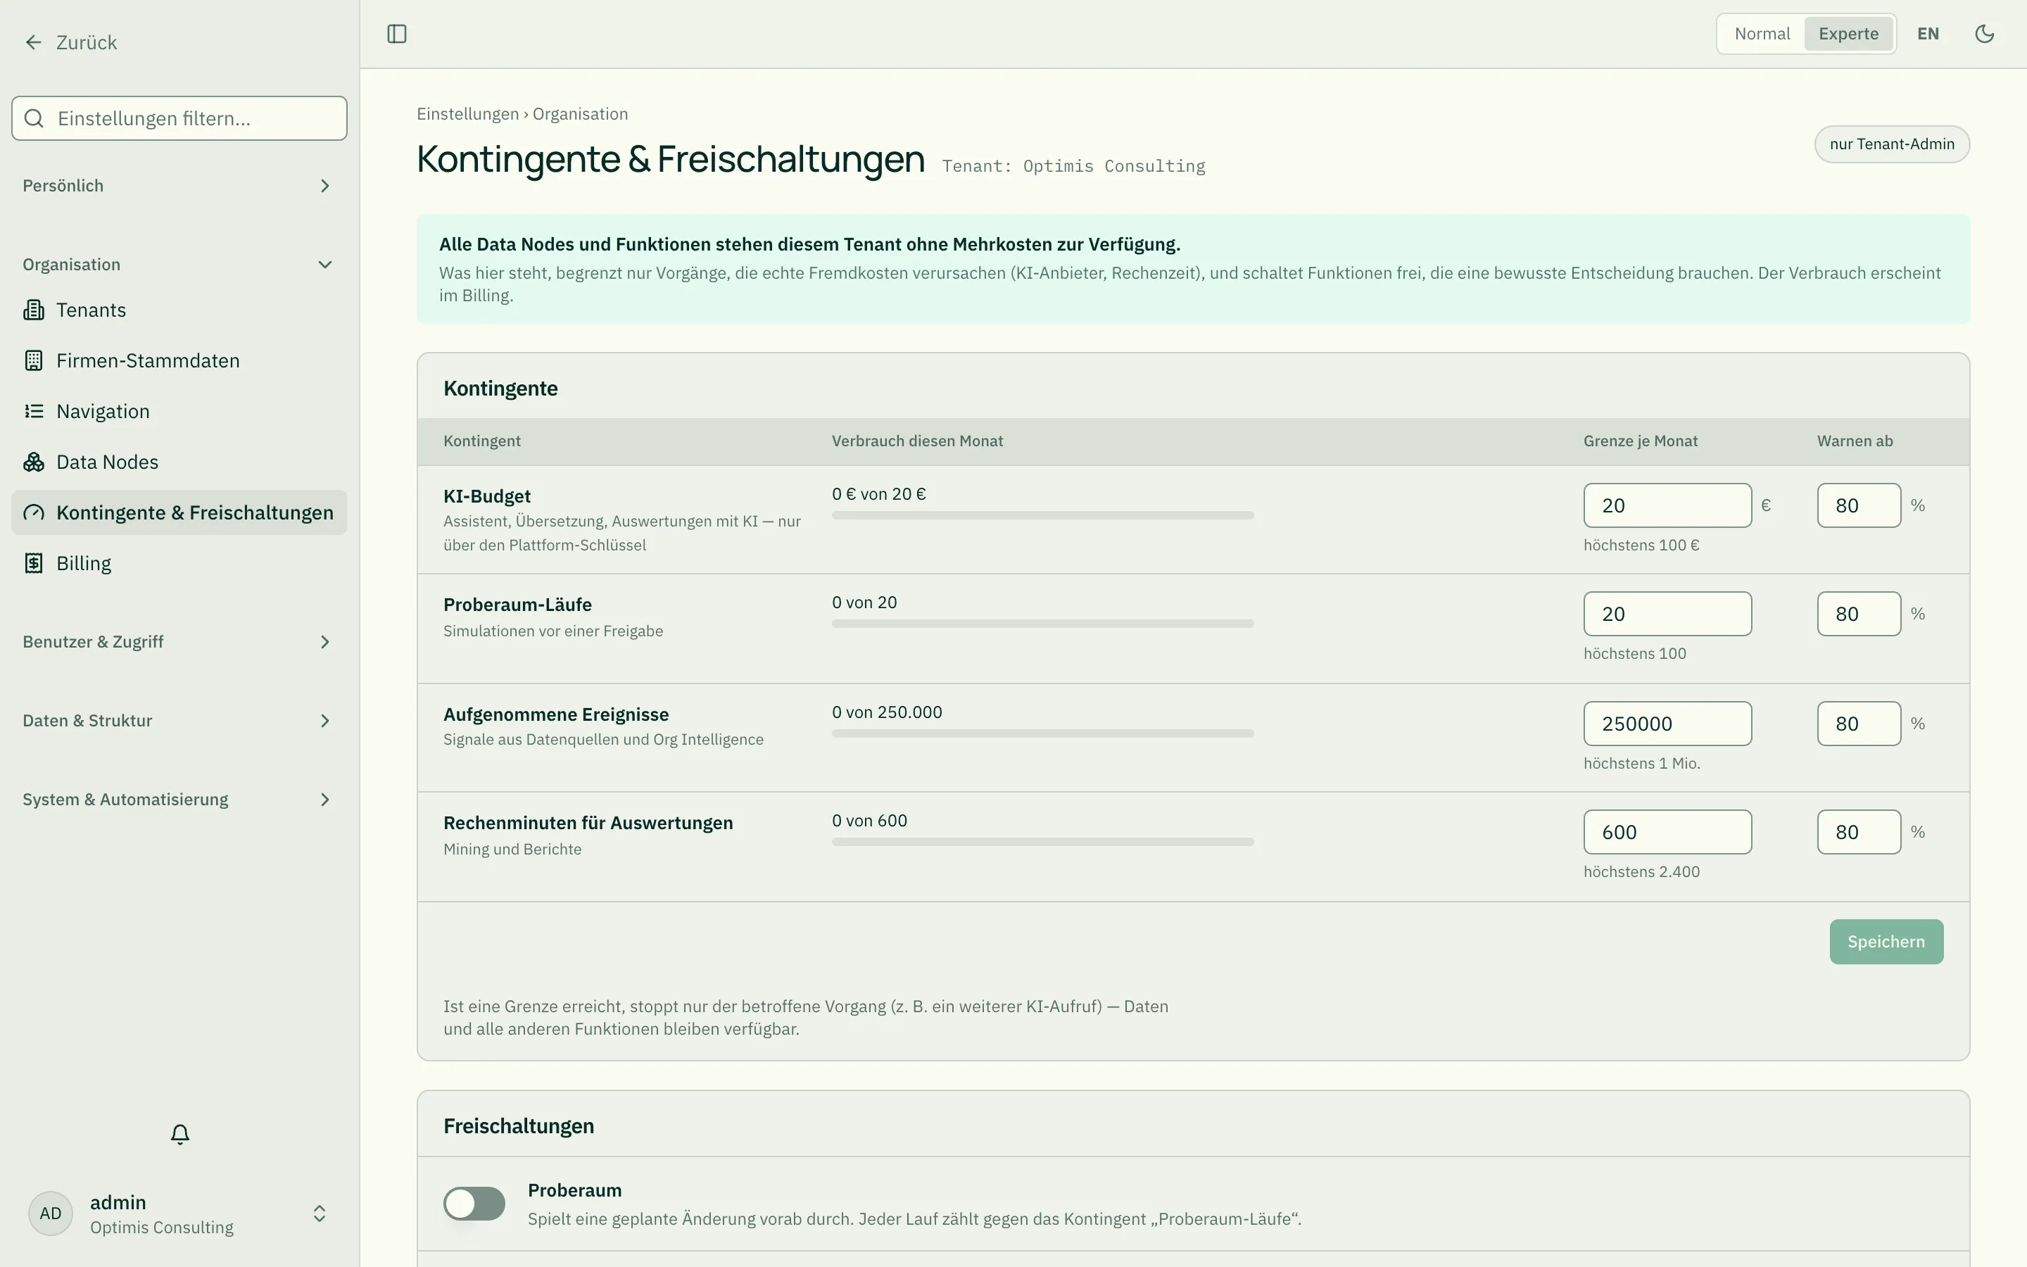2027x1267 pixels.
Task: Select Experte mode
Action: 1849,34
